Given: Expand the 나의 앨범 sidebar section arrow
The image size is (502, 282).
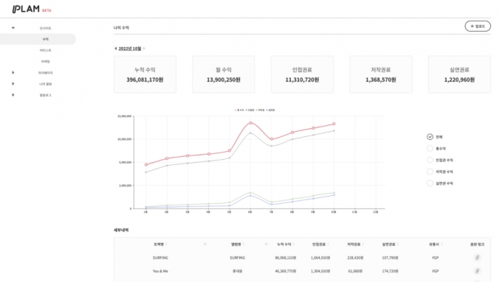Looking at the screenshot, I should [x=13, y=84].
